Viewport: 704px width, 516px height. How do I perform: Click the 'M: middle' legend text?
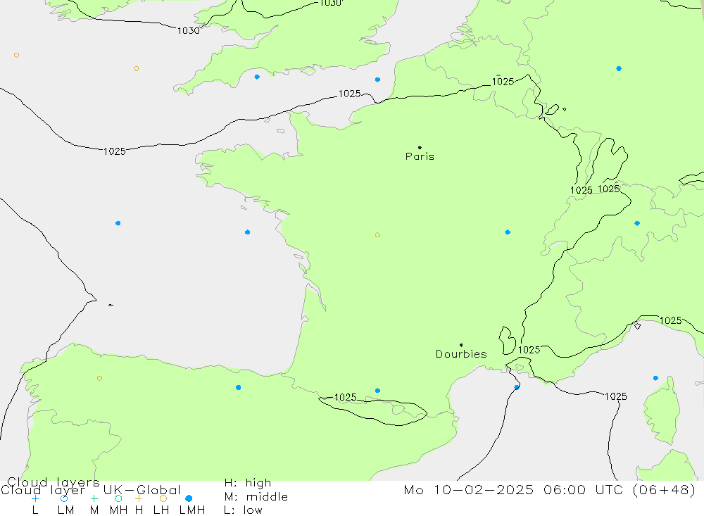[256, 497]
